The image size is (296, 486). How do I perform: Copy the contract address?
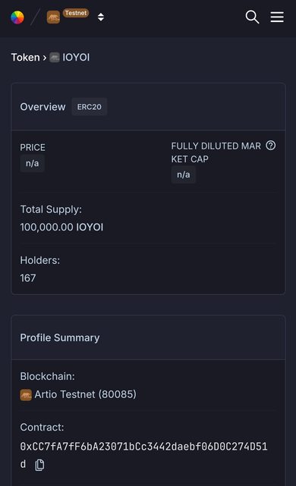(x=39, y=465)
